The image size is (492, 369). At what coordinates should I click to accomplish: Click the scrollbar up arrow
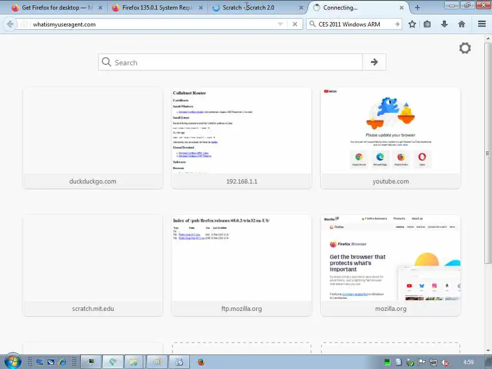(x=488, y=38)
